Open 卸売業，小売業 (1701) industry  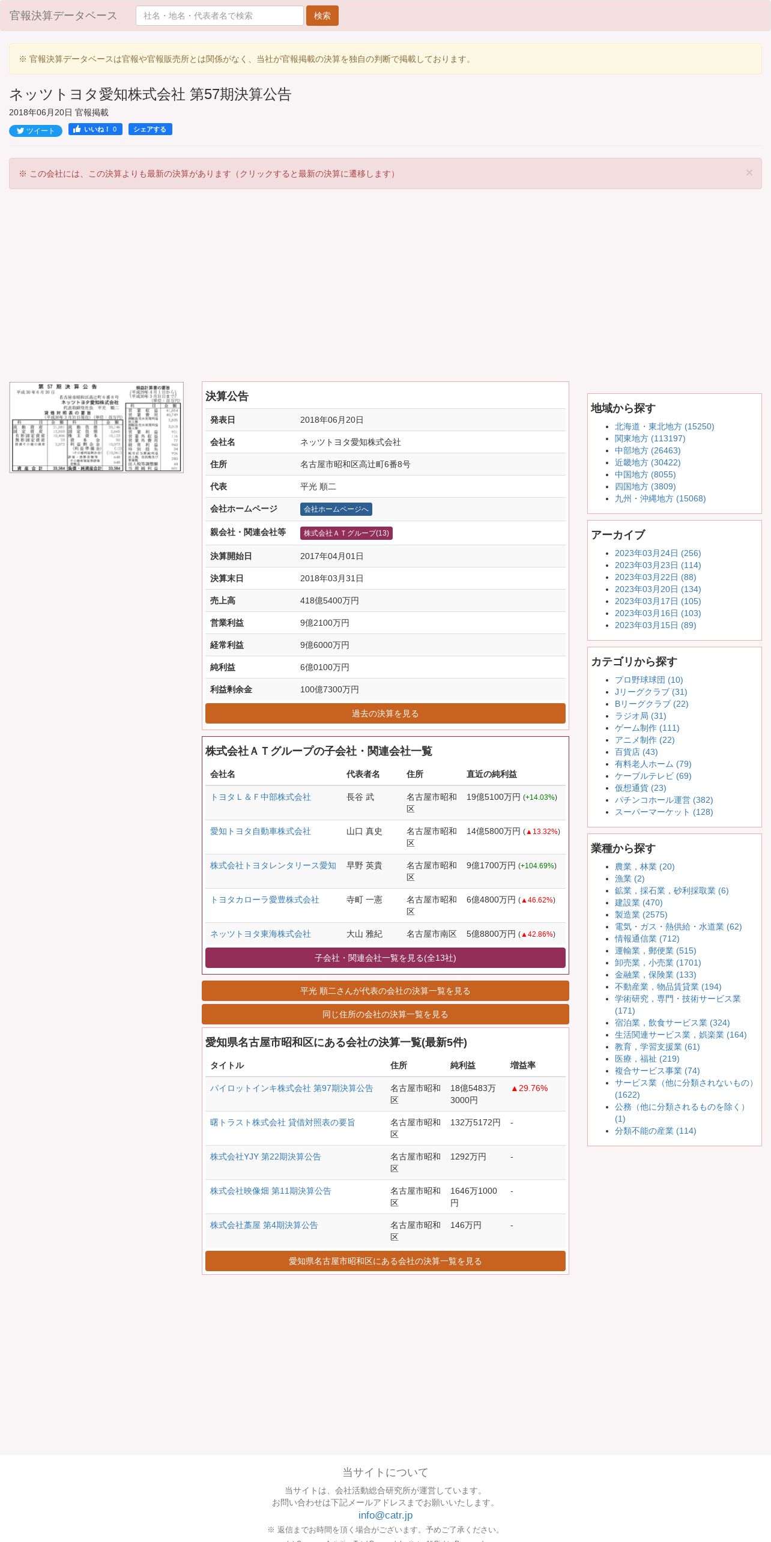[658, 963]
